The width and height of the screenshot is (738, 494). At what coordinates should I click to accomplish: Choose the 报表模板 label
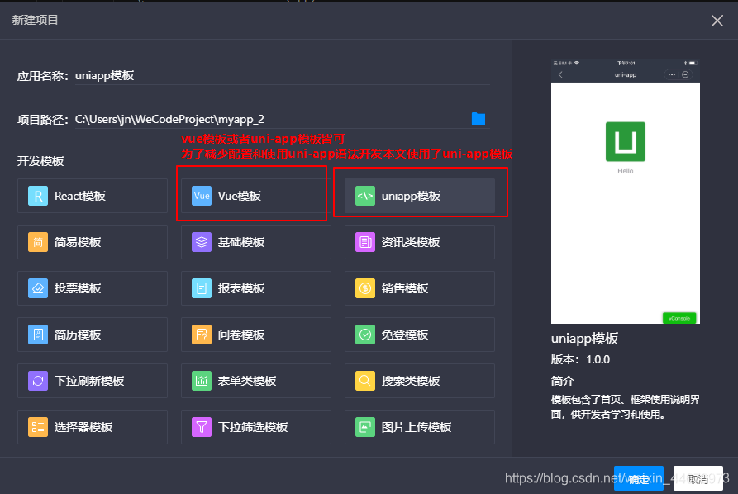pyautogui.click(x=241, y=288)
